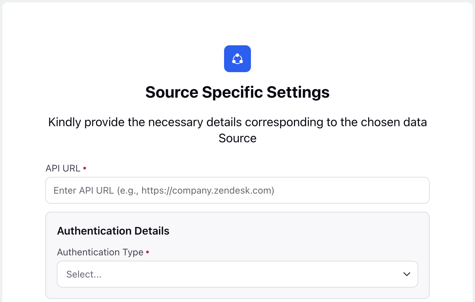Click the Source Specific Settings title
Image resolution: width=475 pixels, height=302 pixels.
point(237,92)
